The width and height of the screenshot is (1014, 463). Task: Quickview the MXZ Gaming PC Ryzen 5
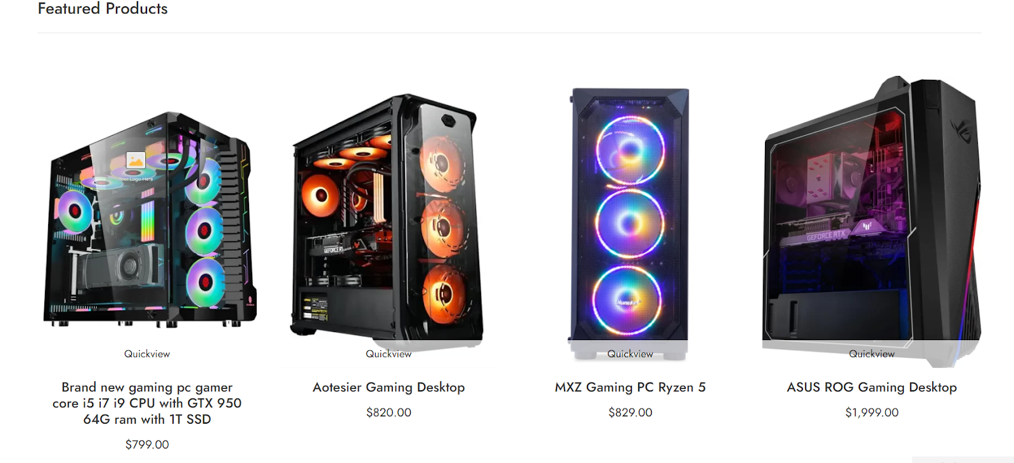pos(630,354)
